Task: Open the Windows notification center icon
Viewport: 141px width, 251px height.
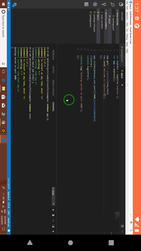Action: [x=3, y=229]
